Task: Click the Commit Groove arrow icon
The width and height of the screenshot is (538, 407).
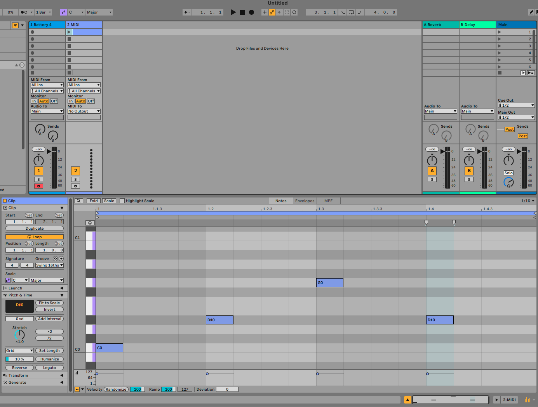Action: tap(61, 259)
